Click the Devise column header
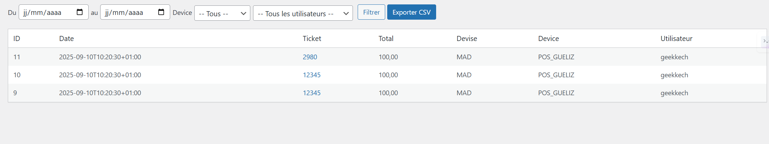The height and width of the screenshot is (144, 769). pyautogui.click(x=467, y=39)
